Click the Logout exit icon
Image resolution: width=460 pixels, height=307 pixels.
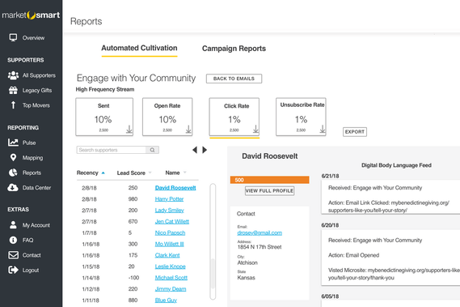(13, 270)
